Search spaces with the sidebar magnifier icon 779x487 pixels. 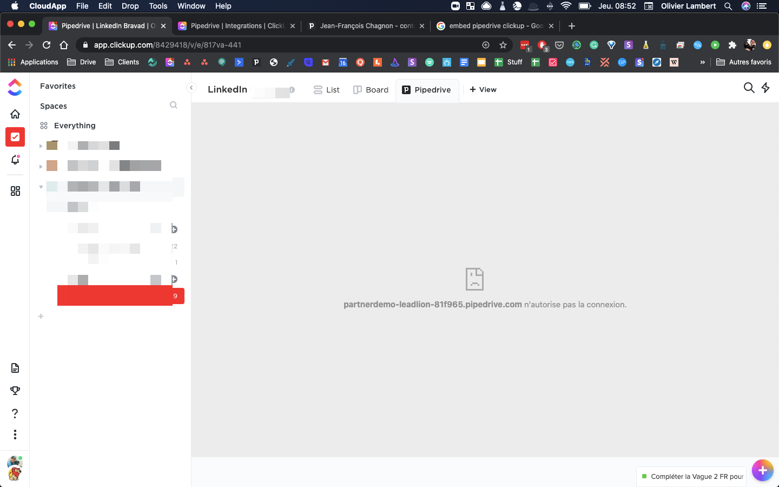point(174,105)
